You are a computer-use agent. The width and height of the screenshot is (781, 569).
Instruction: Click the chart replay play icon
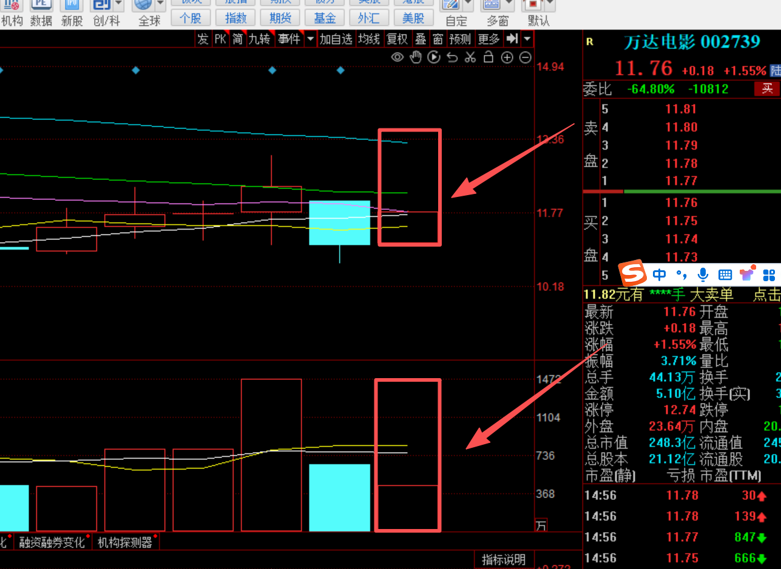434,58
